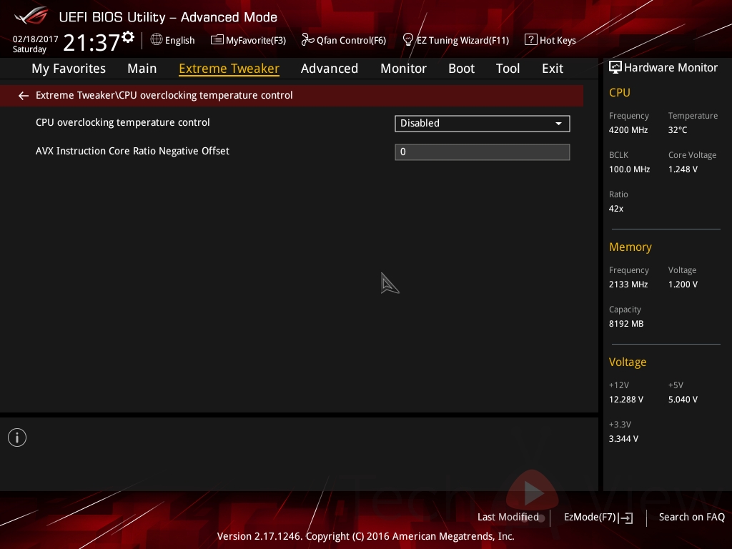The image size is (732, 549).
Task: Click Last Modified button
Action: coord(508,518)
